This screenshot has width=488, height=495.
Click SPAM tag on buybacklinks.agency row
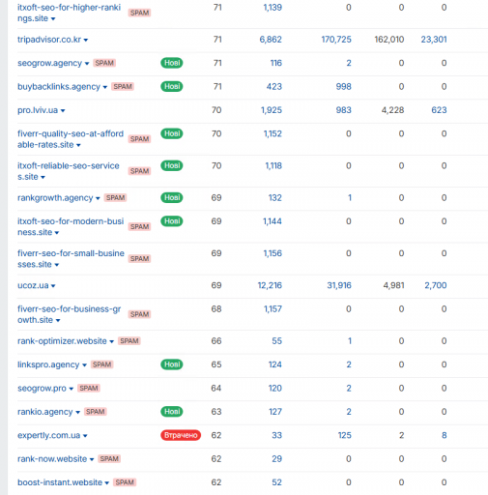click(x=123, y=86)
